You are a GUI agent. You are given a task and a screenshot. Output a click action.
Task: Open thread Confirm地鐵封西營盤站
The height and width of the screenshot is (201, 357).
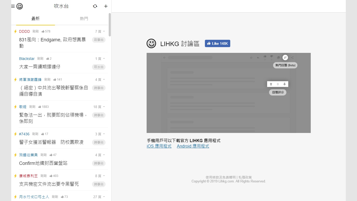tap(43, 163)
